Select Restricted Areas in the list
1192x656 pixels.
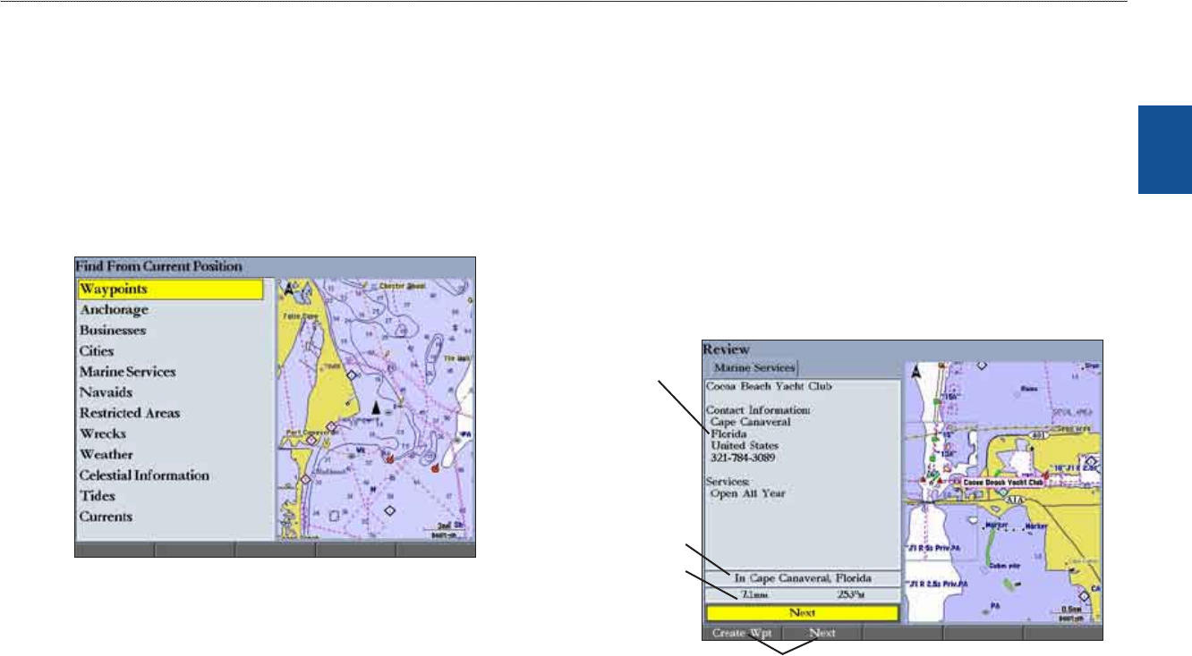(x=130, y=413)
